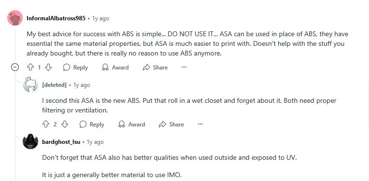Open InformalAlbatross985 username link
This screenshot has height=181, width=369.
click(x=56, y=18)
